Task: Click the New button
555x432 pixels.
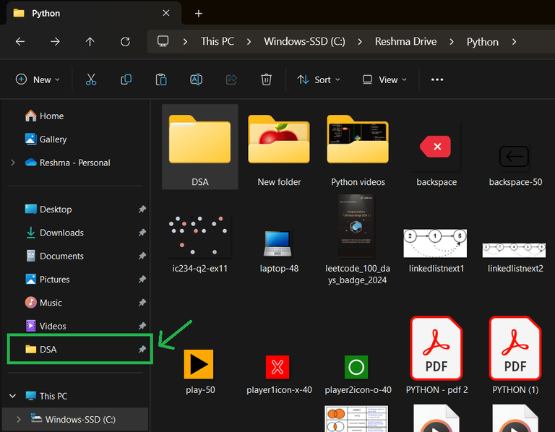Action: coord(38,79)
